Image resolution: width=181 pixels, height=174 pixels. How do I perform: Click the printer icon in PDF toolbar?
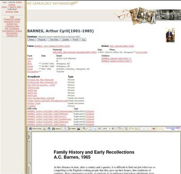coord(44,129)
